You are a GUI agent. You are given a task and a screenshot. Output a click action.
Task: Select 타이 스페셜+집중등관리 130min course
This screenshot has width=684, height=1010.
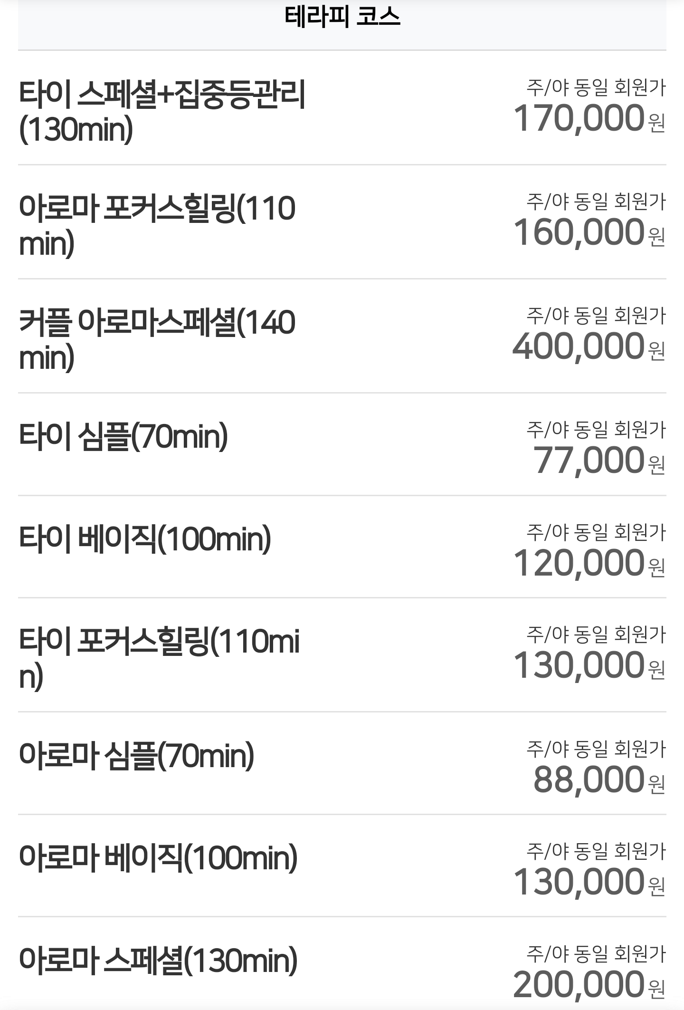click(x=161, y=111)
